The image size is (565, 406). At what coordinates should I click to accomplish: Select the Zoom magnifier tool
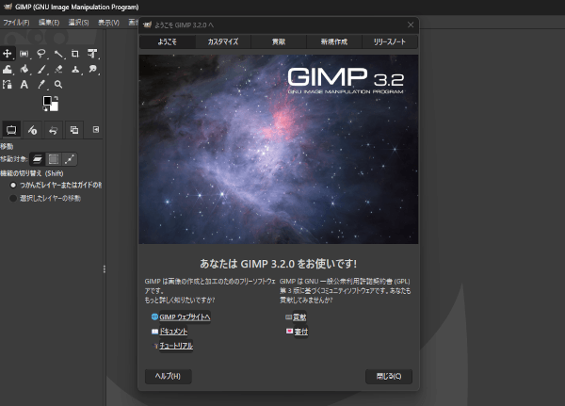tap(58, 84)
